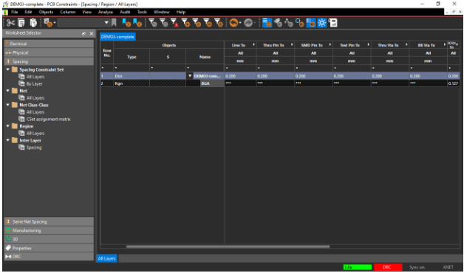Select By Layer under Spacing Constraint Set
The image size is (464, 273).
click(x=34, y=84)
